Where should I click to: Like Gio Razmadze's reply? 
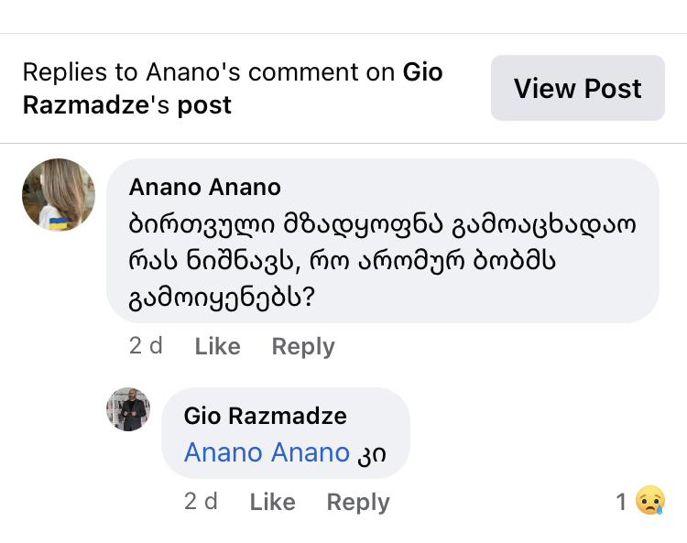273,502
